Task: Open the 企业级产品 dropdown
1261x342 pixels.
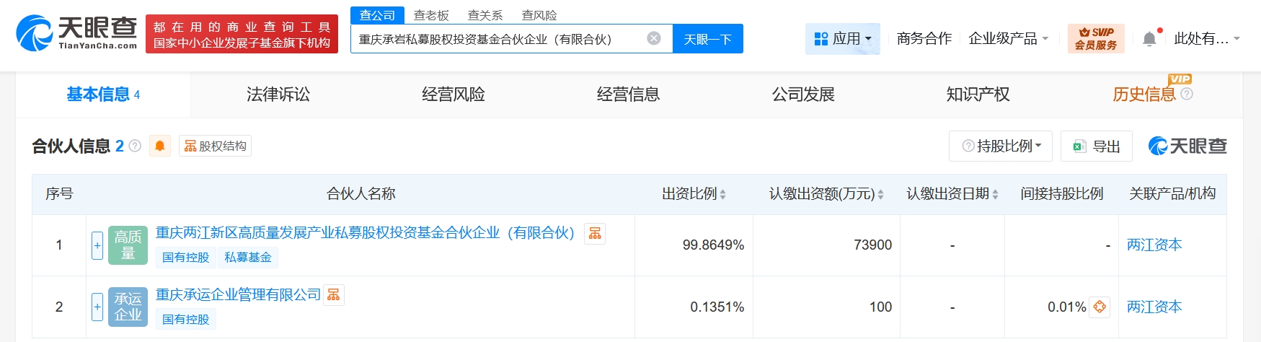Action: click(x=1007, y=39)
